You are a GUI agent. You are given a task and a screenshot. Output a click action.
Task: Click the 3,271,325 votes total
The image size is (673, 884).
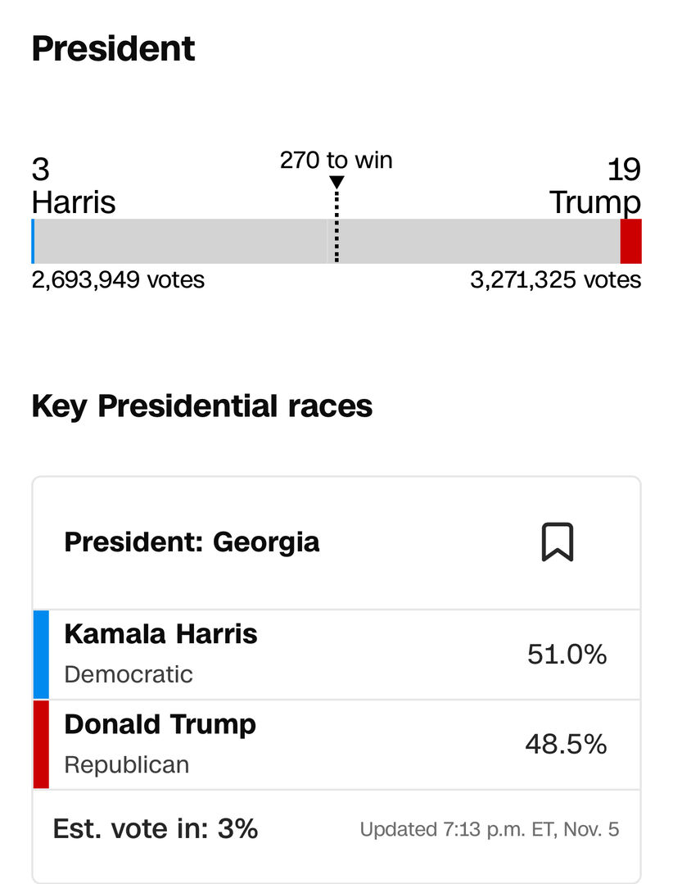(x=555, y=280)
